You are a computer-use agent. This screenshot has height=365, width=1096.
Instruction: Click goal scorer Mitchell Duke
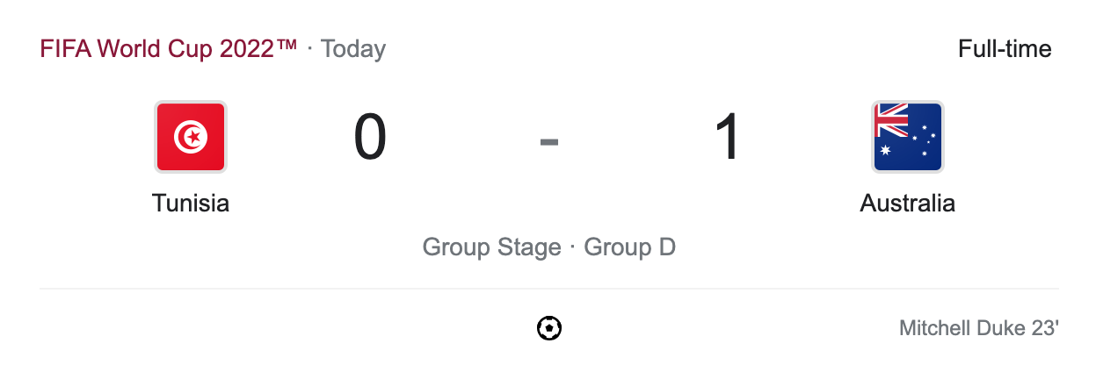click(x=962, y=328)
